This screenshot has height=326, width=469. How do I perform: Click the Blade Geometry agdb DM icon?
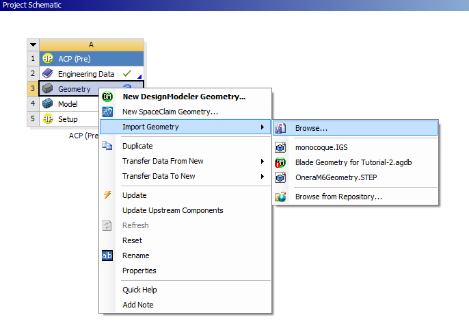click(280, 162)
